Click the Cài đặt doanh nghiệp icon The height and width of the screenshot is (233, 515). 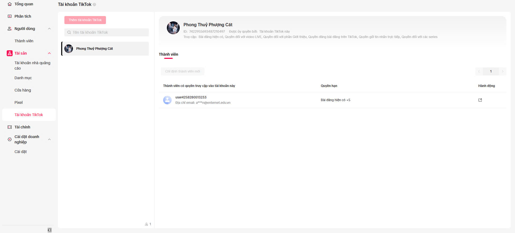click(x=10, y=139)
